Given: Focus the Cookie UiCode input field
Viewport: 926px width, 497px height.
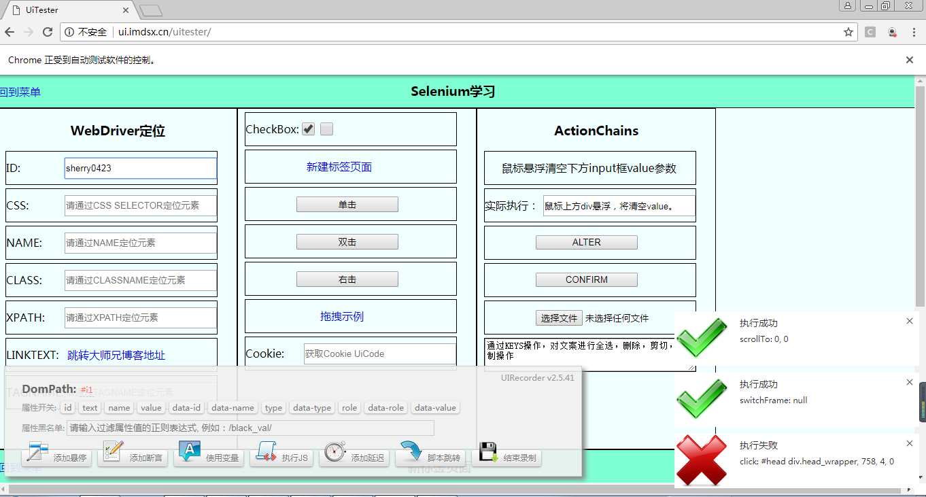Looking at the screenshot, I should pos(380,354).
